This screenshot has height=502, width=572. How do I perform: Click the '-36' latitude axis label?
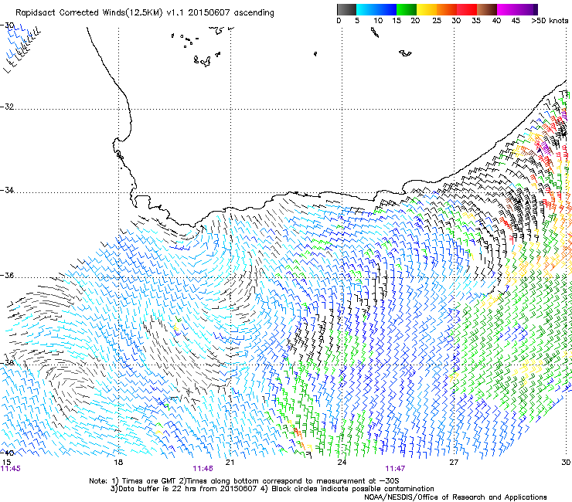pyautogui.click(x=7, y=275)
